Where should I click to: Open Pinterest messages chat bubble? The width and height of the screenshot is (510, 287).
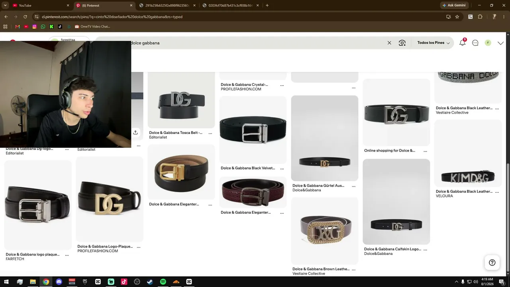point(475,43)
